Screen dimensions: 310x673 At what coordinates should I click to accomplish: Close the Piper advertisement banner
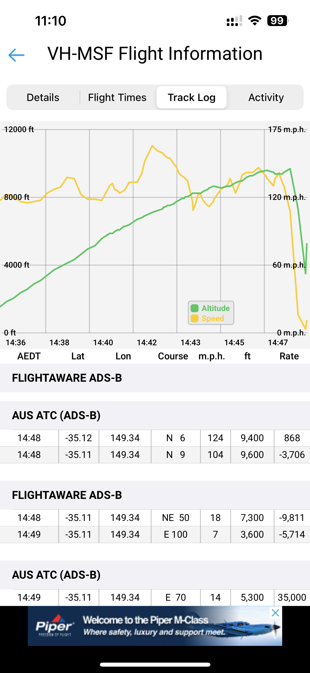pos(275,613)
